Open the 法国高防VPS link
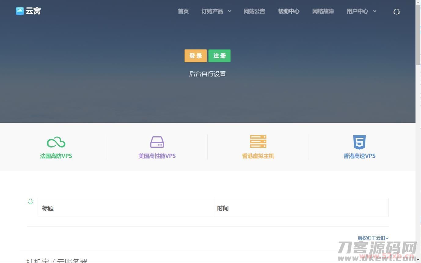 [x=56, y=156]
